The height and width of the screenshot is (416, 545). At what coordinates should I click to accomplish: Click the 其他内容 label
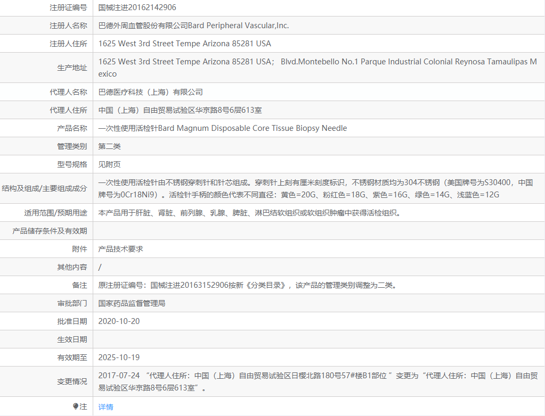(x=72, y=267)
